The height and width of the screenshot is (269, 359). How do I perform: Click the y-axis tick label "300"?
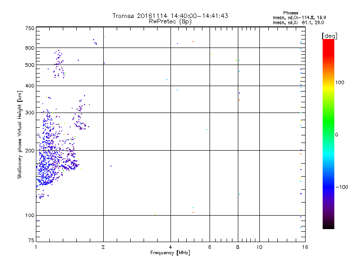coord(30,113)
